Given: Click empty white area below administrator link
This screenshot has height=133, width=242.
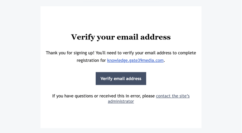Looking at the screenshot, I should (x=121, y=116).
